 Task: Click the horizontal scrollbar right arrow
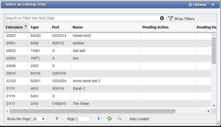pos(208,111)
